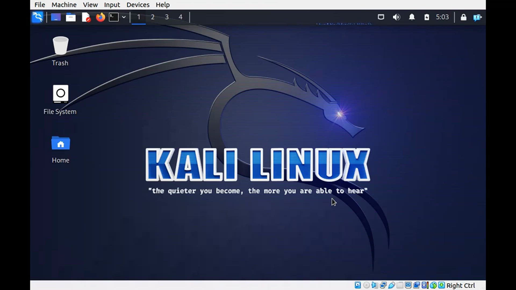This screenshot has width=516, height=290.
Task: Open the notifications bell
Action: [x=412, y=17]
